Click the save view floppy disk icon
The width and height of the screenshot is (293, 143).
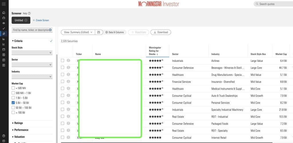point(99,32)
